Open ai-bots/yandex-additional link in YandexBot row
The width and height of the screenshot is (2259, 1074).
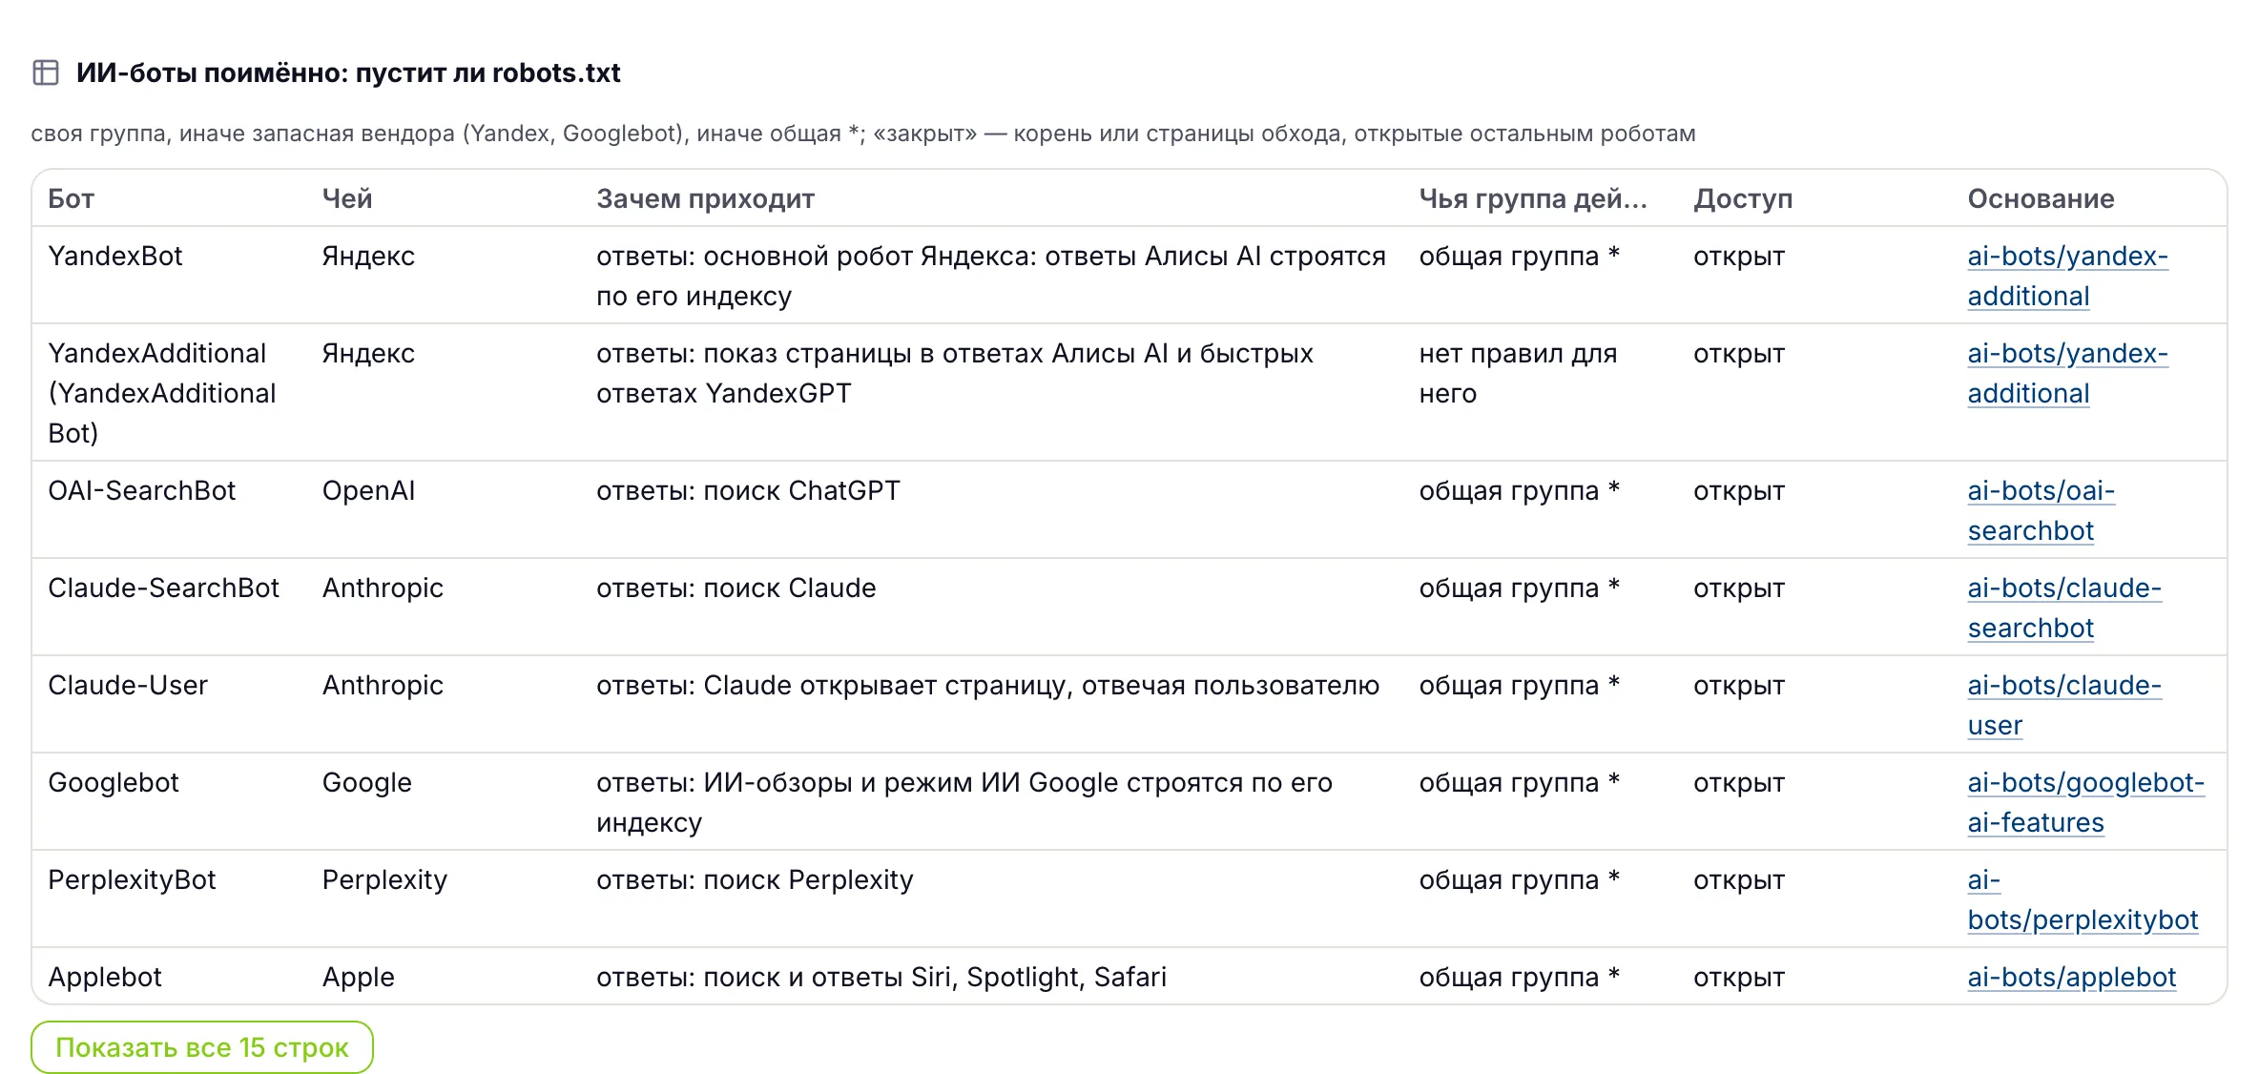pos(2067,276)
